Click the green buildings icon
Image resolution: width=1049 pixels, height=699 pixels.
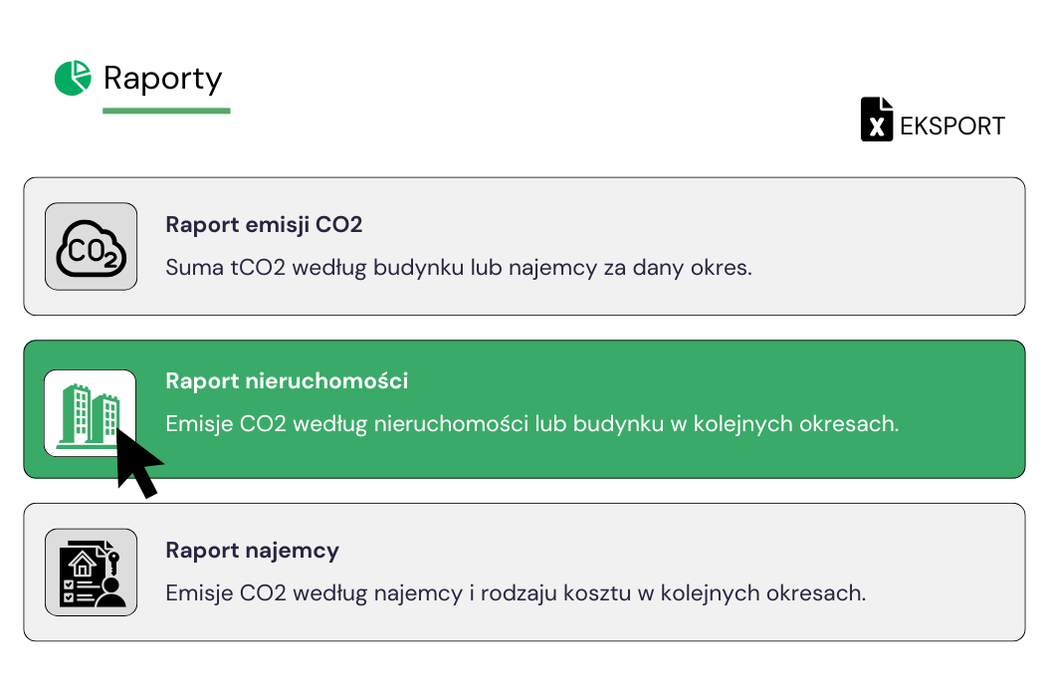[x=90, y=413]
